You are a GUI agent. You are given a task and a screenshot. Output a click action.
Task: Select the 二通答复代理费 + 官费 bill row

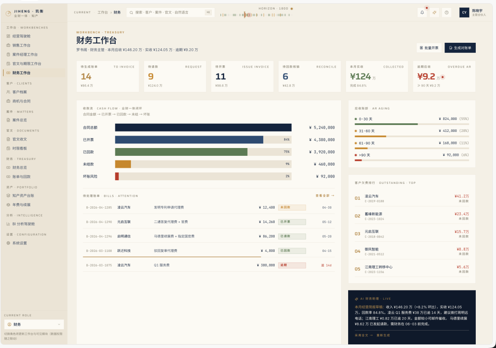[209, 222]
